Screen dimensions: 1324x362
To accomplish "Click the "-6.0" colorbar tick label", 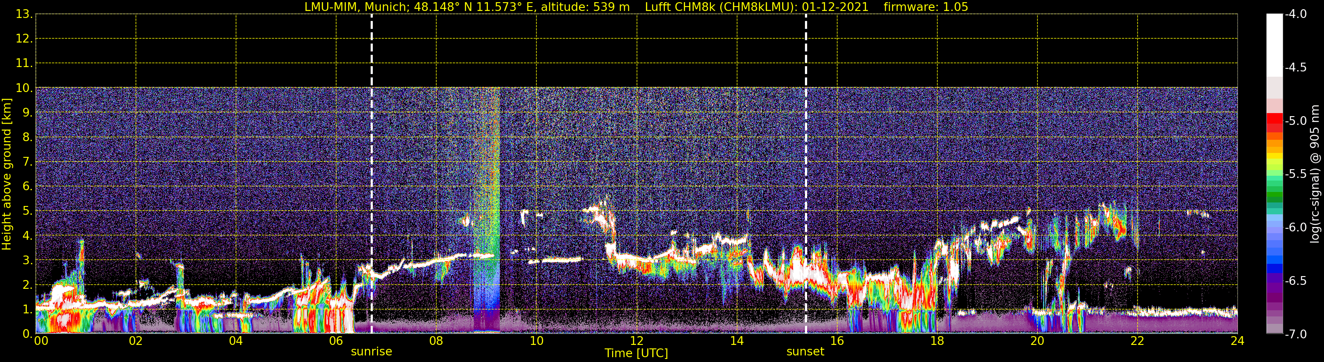I will coord(1296,227).
